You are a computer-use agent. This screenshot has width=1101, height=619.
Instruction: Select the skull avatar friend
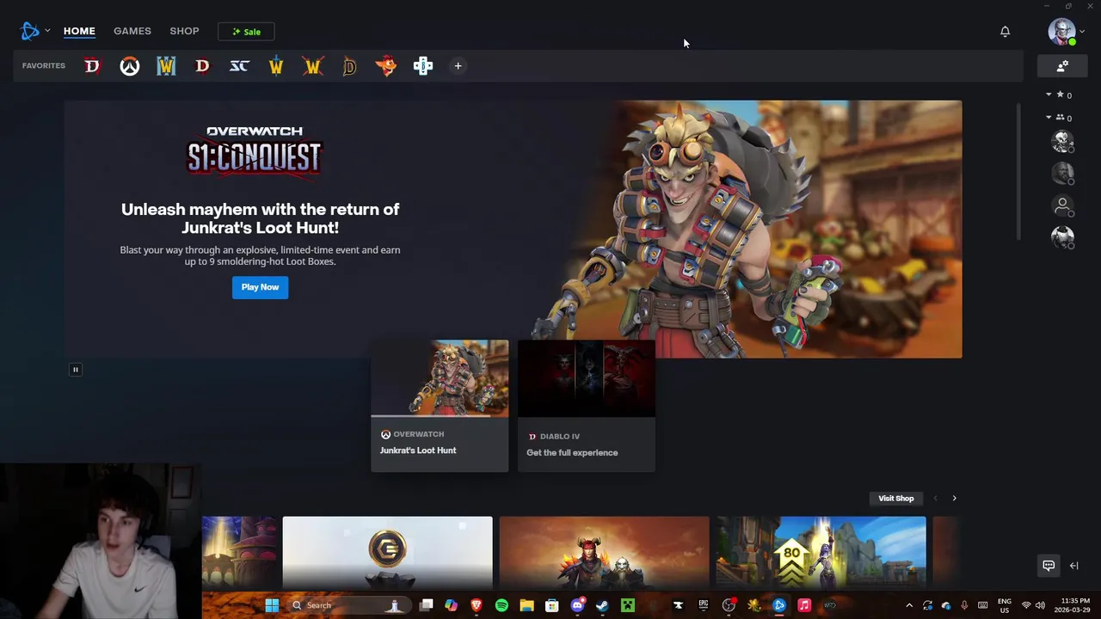(1063, 142)
